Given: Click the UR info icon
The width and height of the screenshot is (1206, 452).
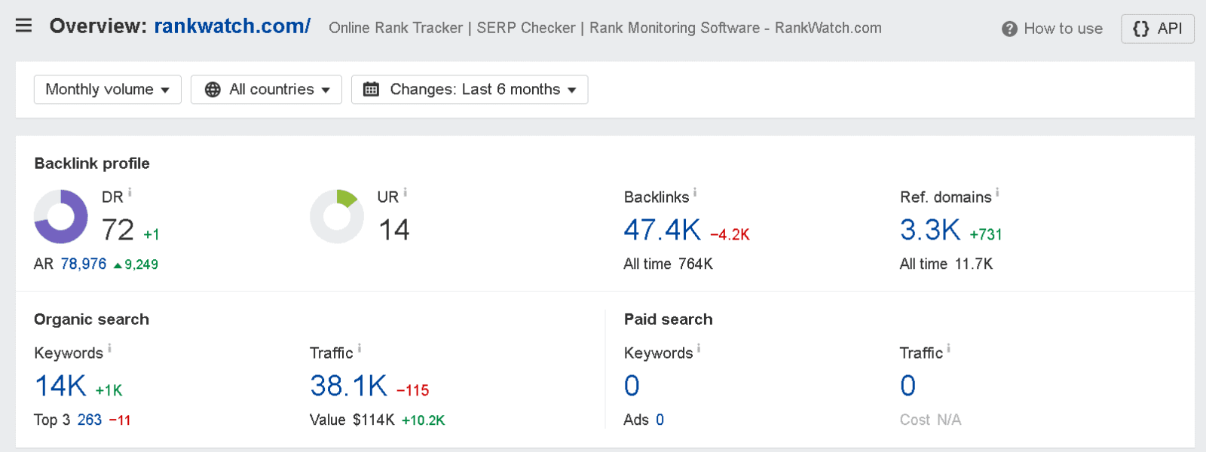Looking at the screenshot, I should (405, 193).
